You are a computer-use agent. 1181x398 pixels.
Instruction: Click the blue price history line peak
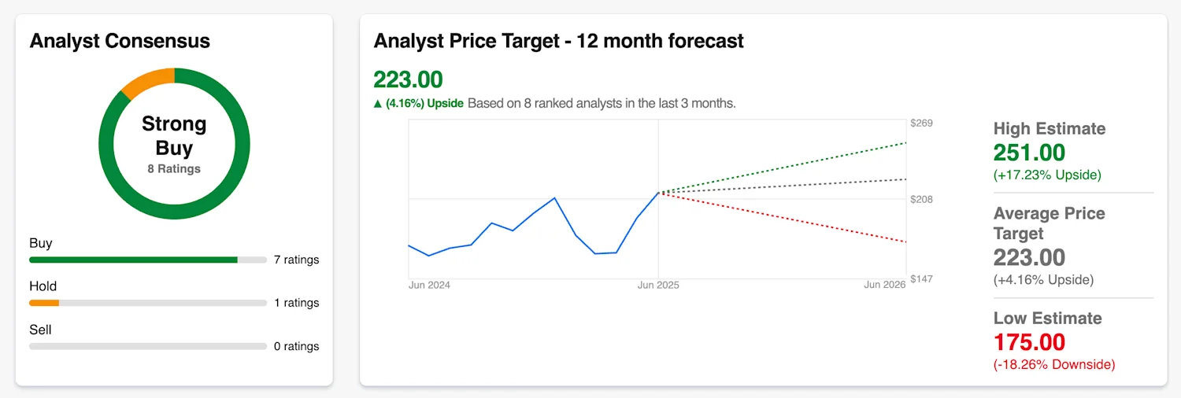pyautogui.click(x=555, y=198)
